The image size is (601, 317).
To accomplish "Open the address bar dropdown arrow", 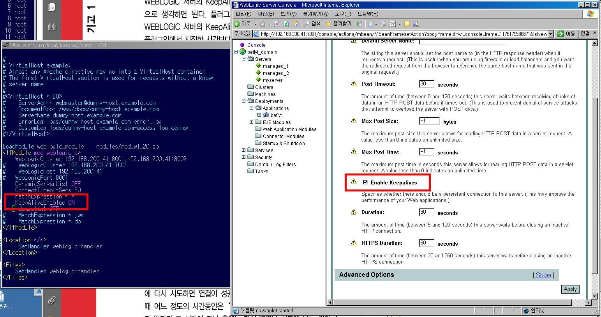I will pyautogui.click(x=550, y=34).
